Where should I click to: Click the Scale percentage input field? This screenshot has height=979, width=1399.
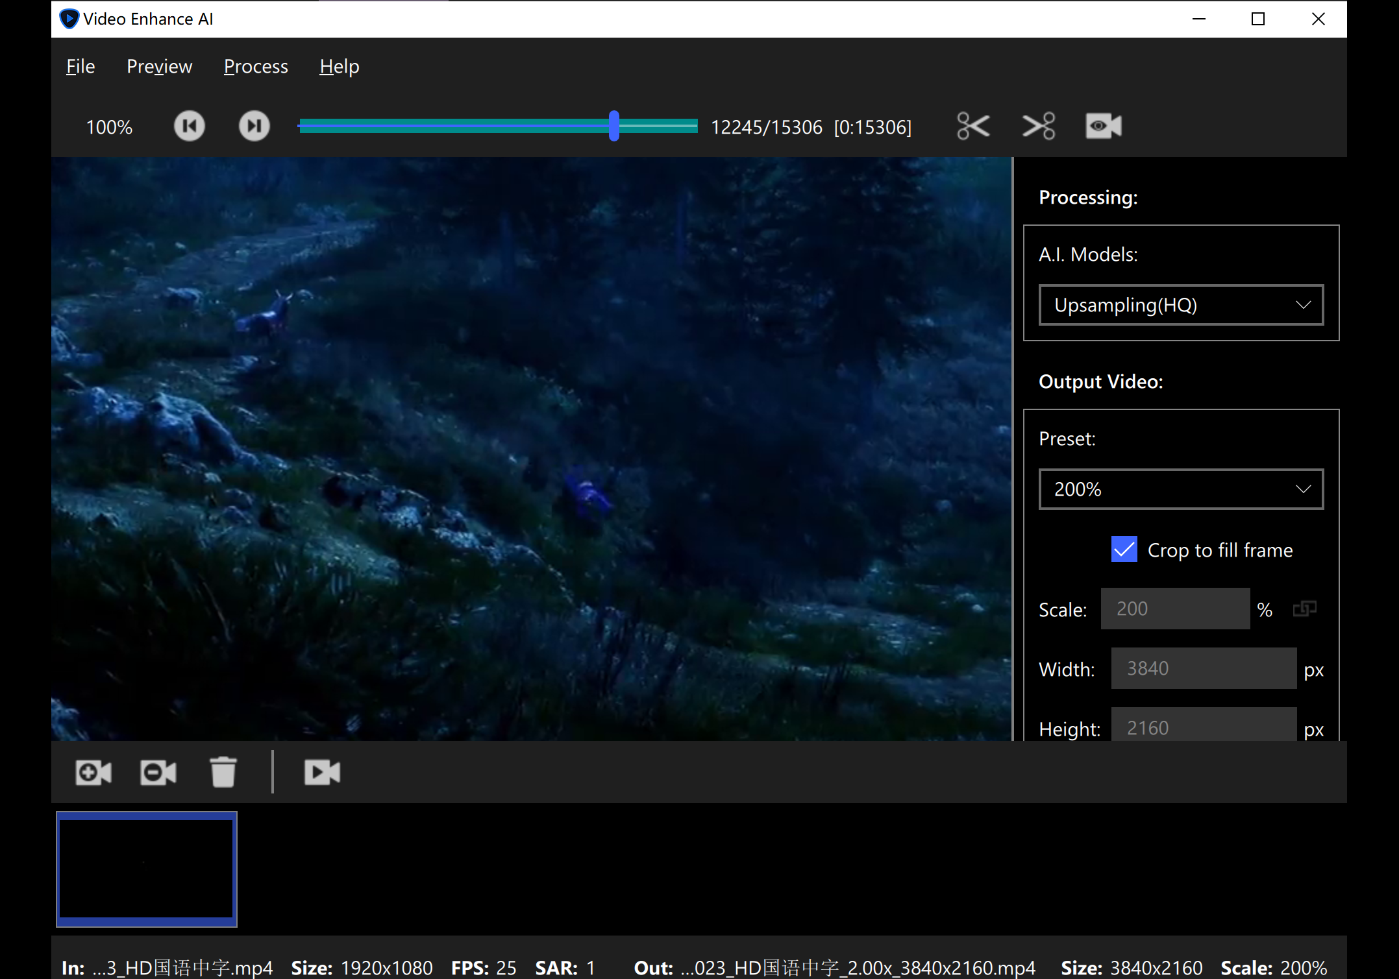click(1176, 609)
